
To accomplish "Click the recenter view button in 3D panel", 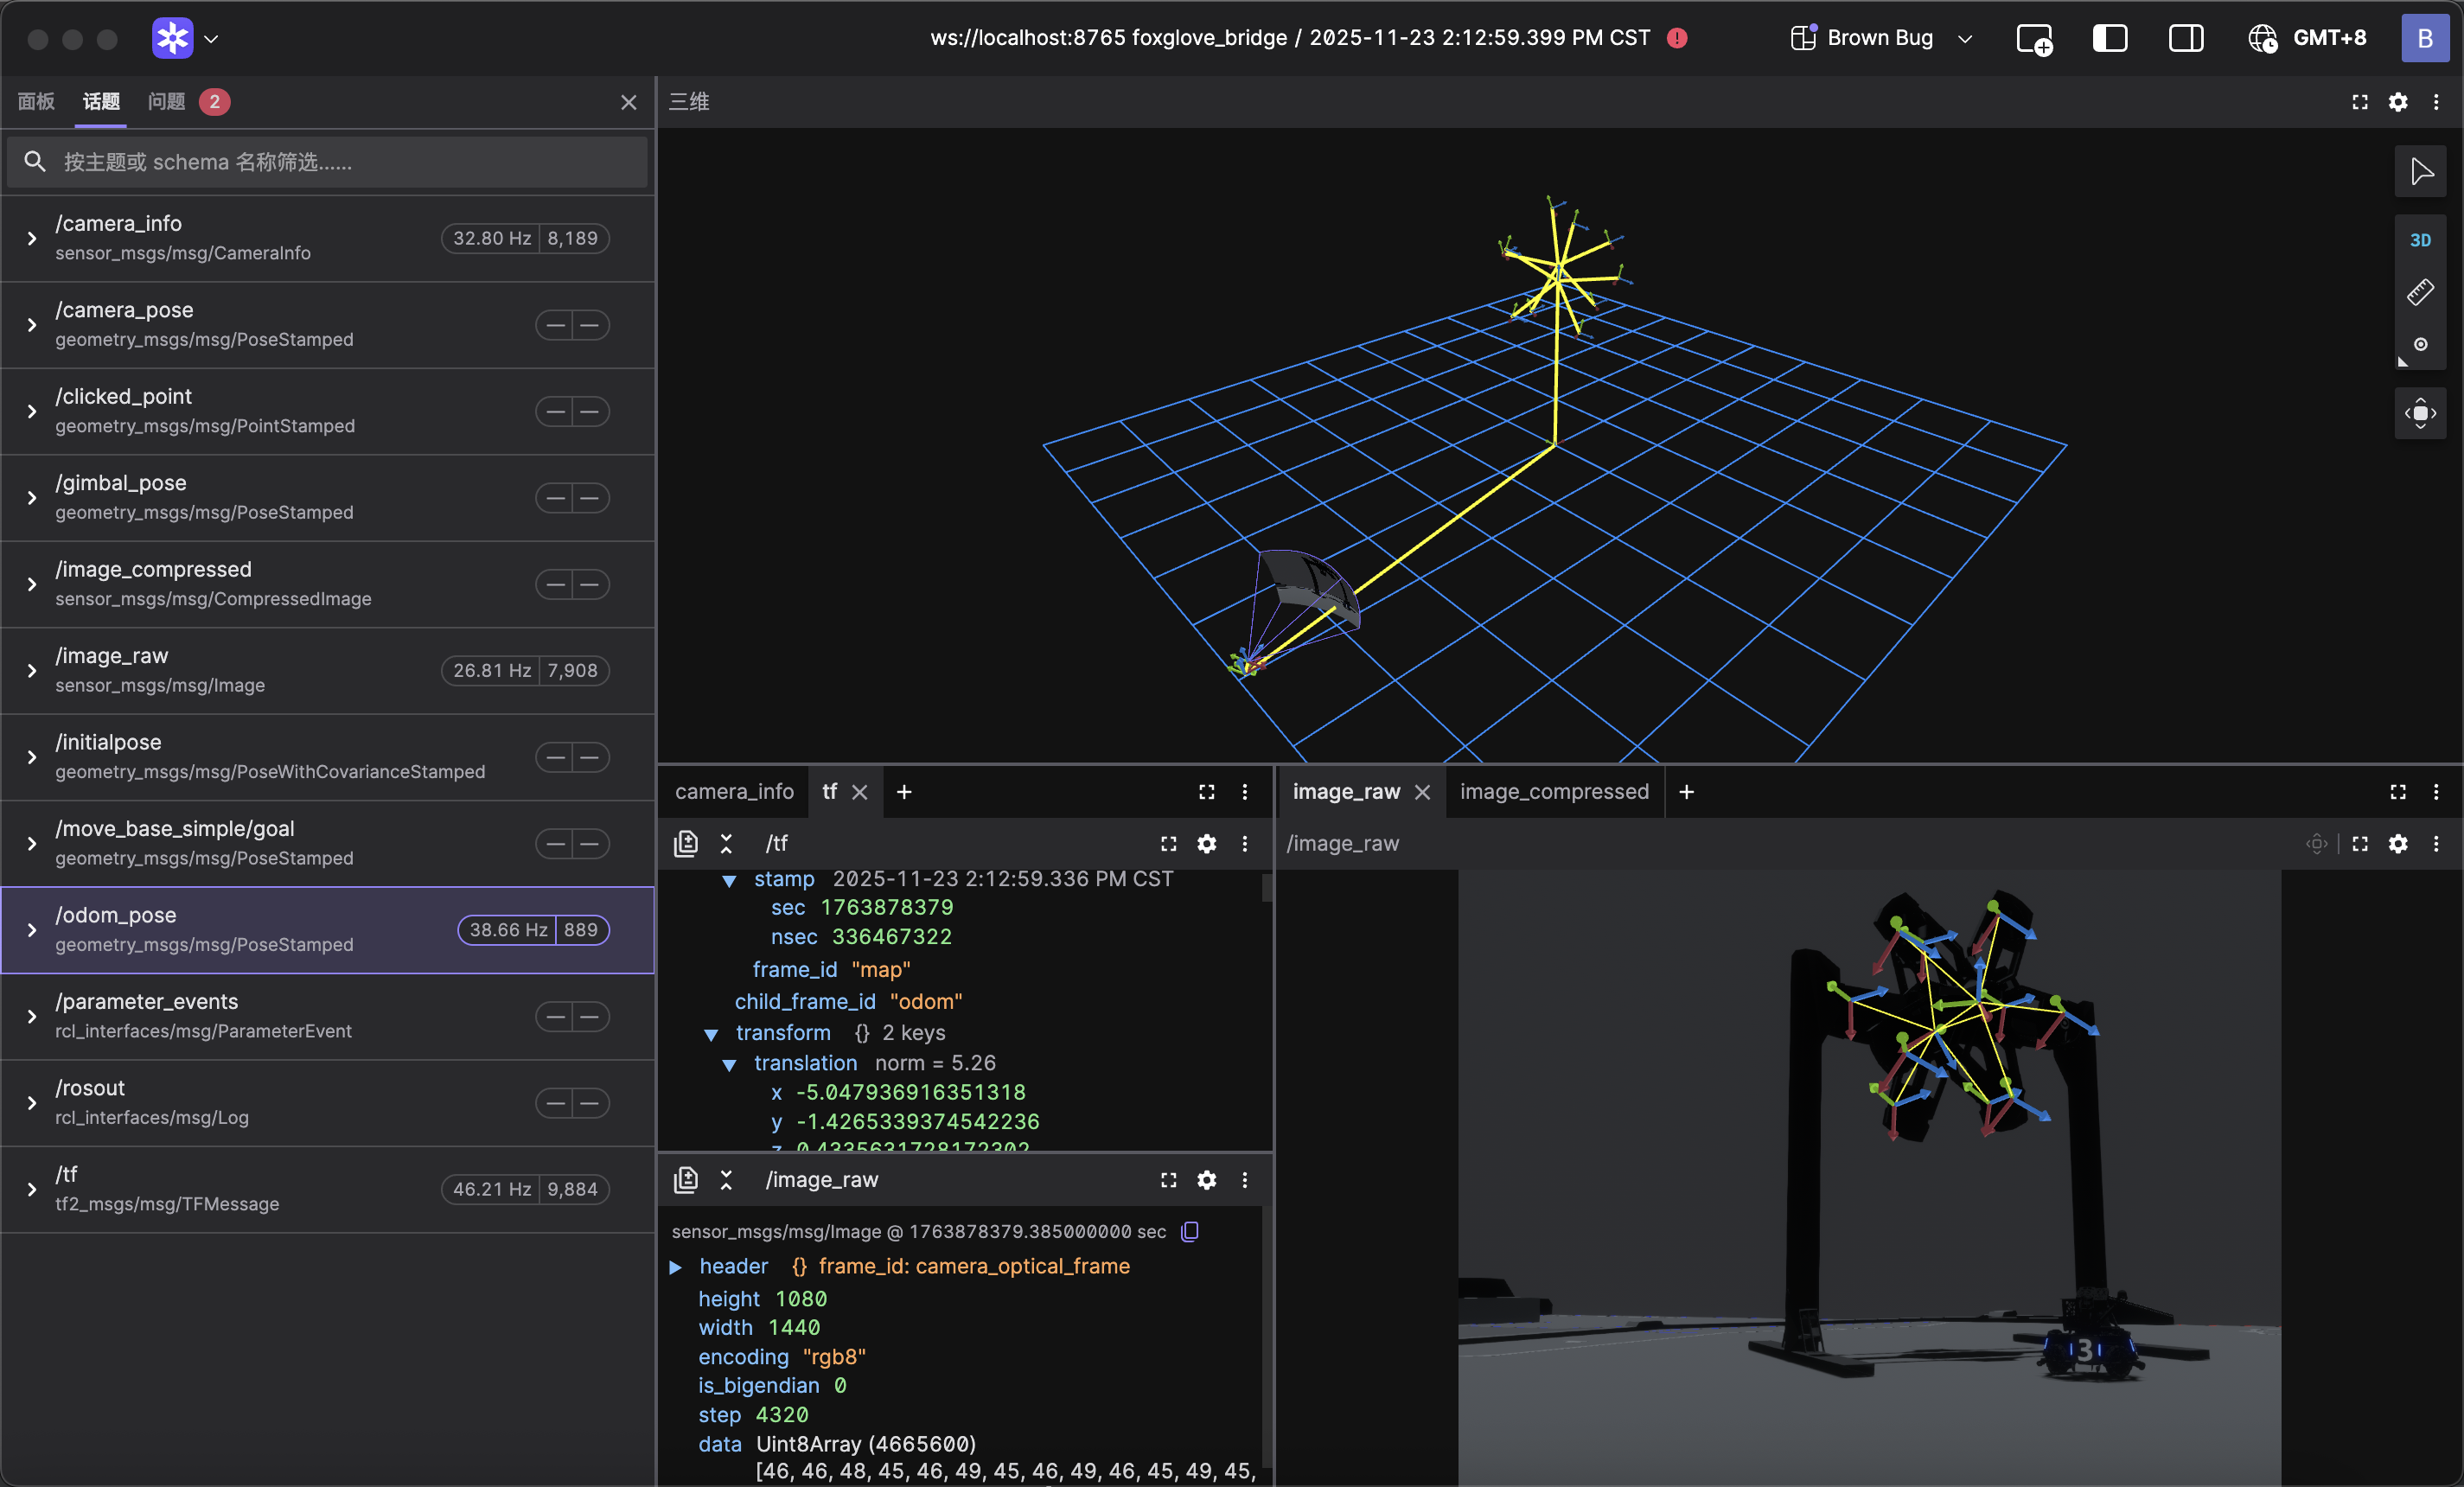I will tap(2421, 413).
